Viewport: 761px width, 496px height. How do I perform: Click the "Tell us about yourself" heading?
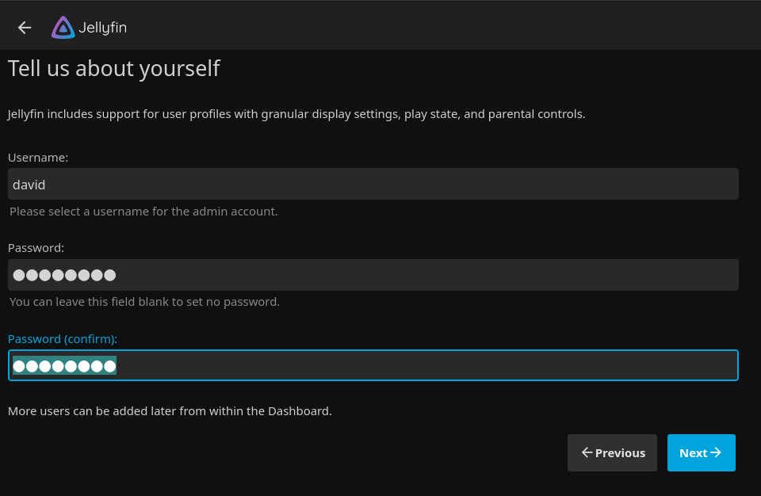click(113, 69)
